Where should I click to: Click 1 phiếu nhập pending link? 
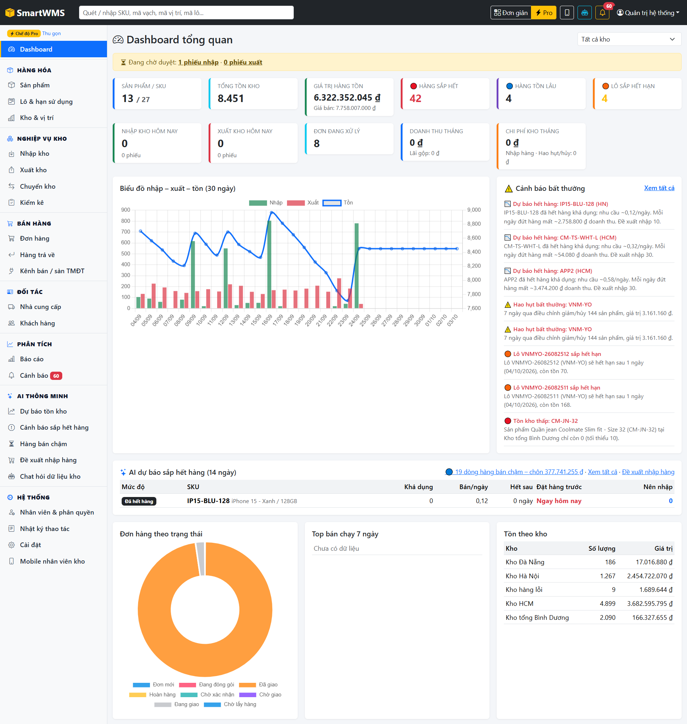point(198,62)
